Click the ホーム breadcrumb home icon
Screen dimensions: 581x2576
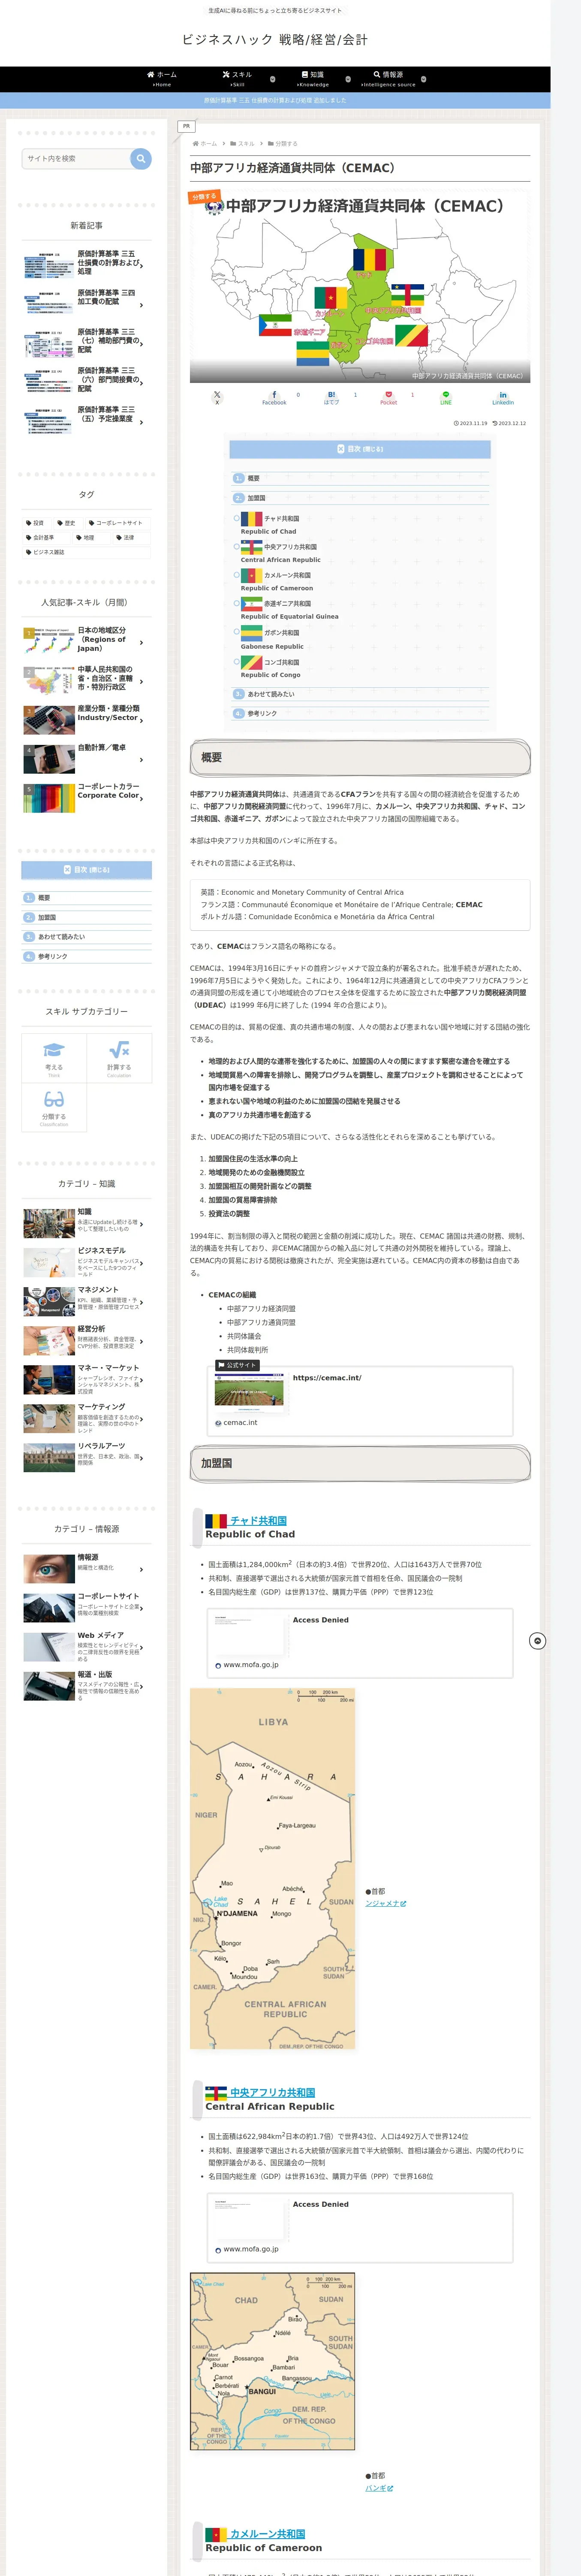[196, 144]
